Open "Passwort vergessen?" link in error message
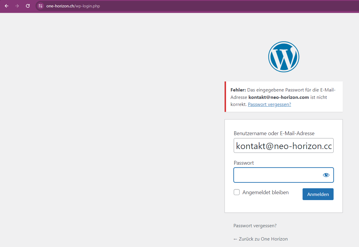359x247 pixels. click(x=269, y=104)
